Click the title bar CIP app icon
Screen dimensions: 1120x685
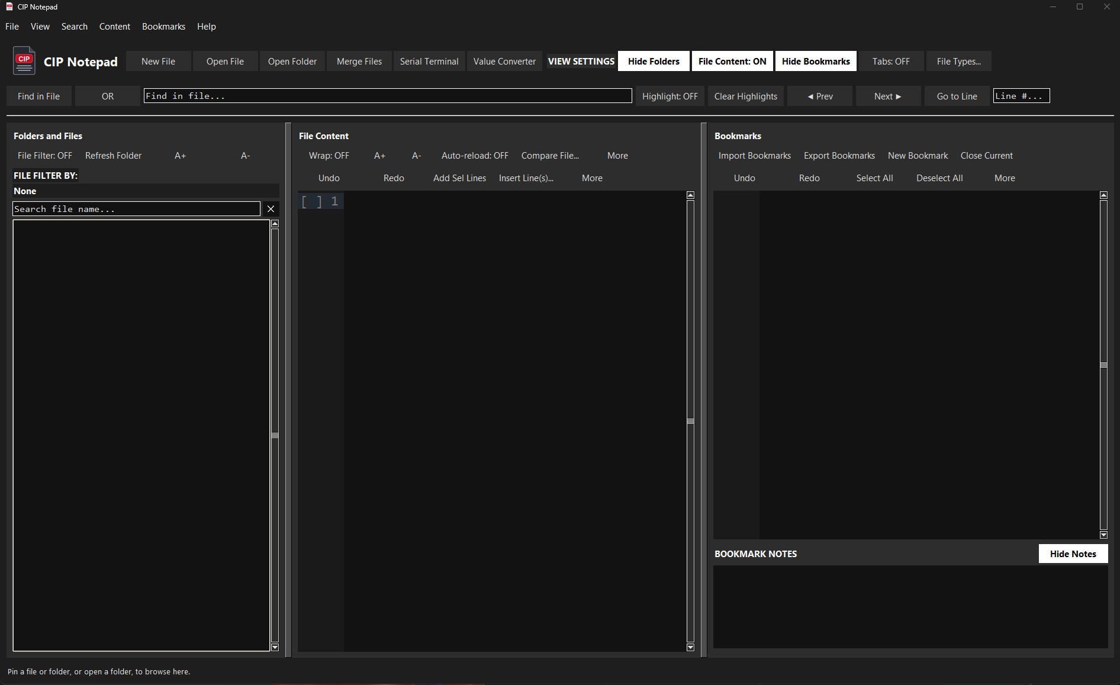(9, 7)
